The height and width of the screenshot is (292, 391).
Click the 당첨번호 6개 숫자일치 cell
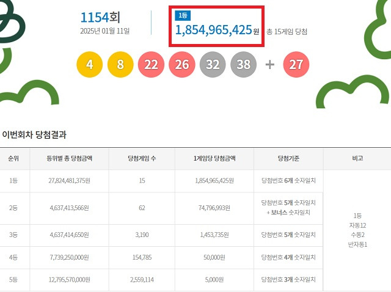click(x=288, y=181)
